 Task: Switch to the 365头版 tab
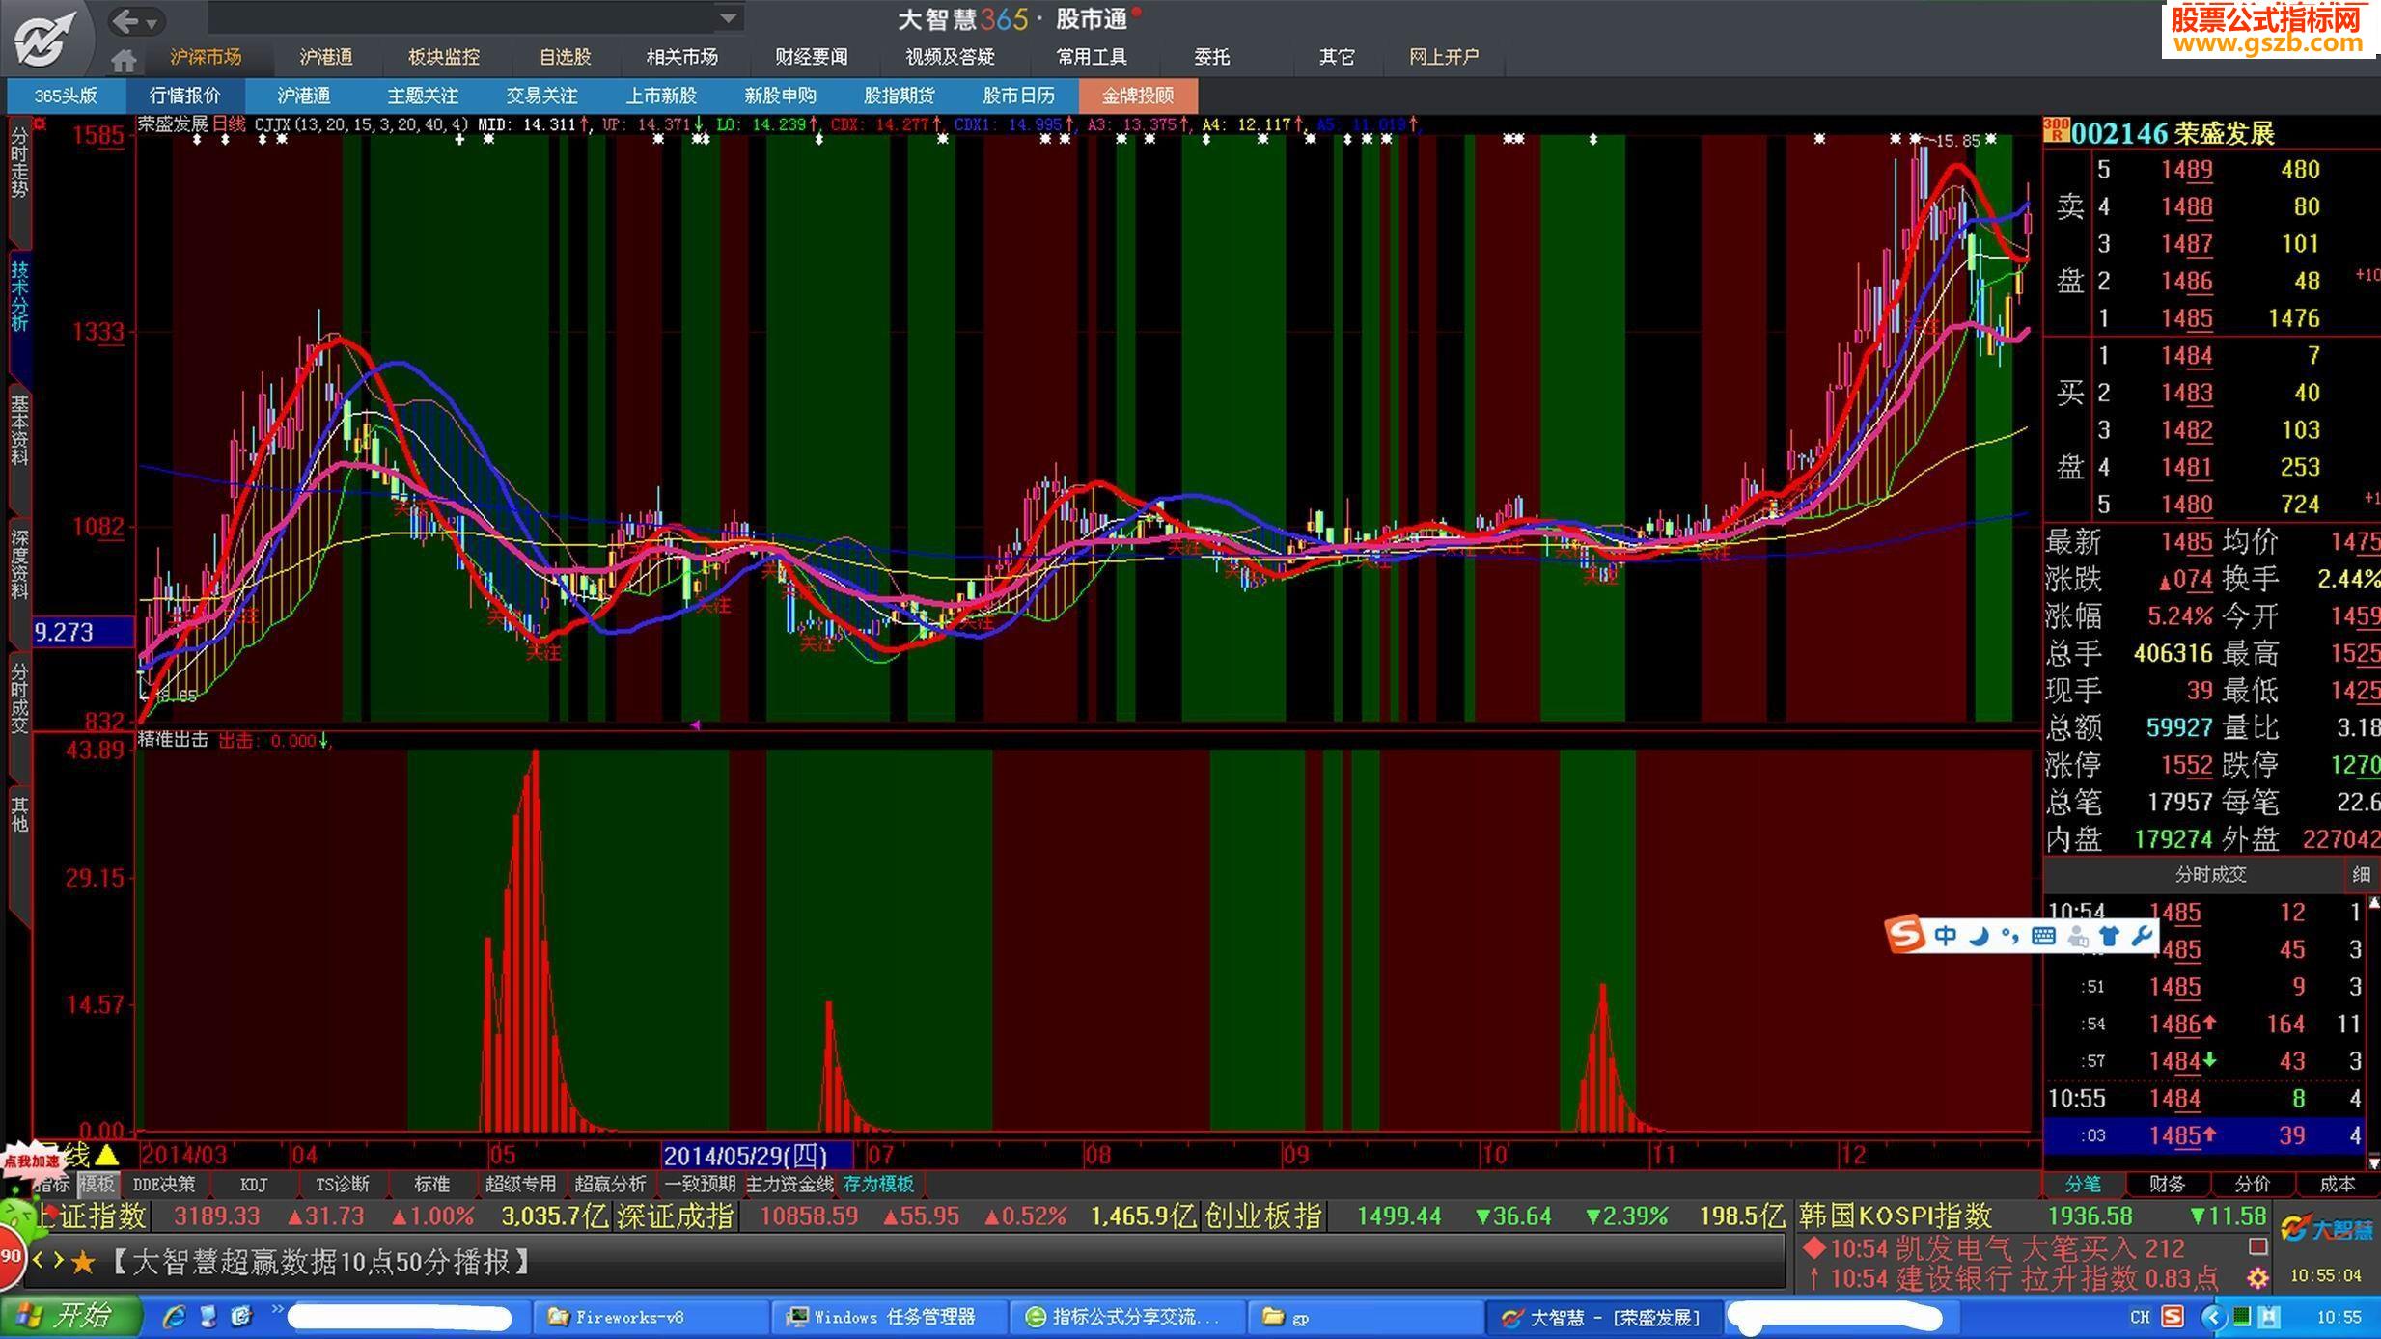[x=66, y=96]
